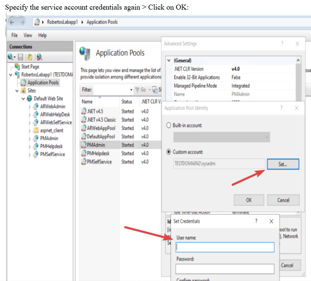This screenshot has height=281, width=311.
Task: Select the PMHelpdesk tree item
Action: pyautogui.click(x=51, y=146)
